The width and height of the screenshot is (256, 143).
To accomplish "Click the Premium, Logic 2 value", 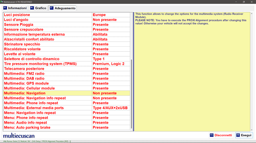I will [111, 64].
